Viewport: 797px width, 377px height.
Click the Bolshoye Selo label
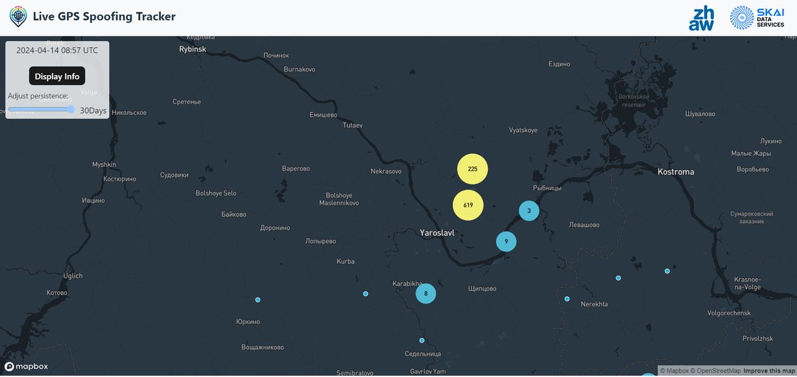point(216,193)
